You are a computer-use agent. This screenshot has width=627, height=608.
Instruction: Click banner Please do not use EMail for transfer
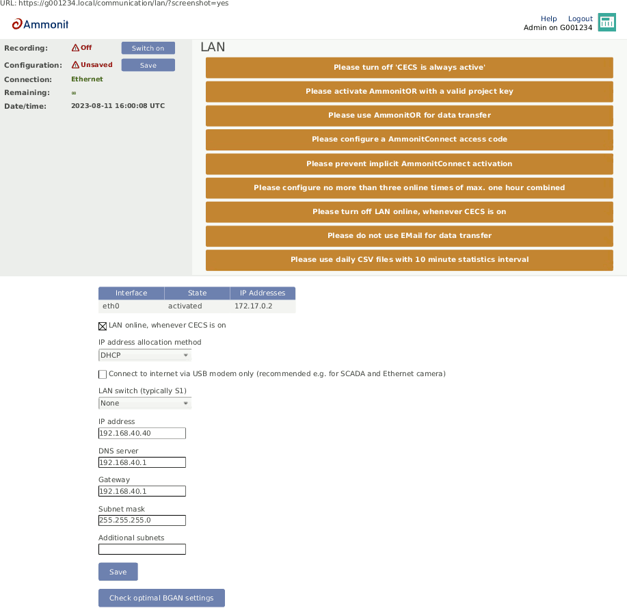tap(409, 235)
